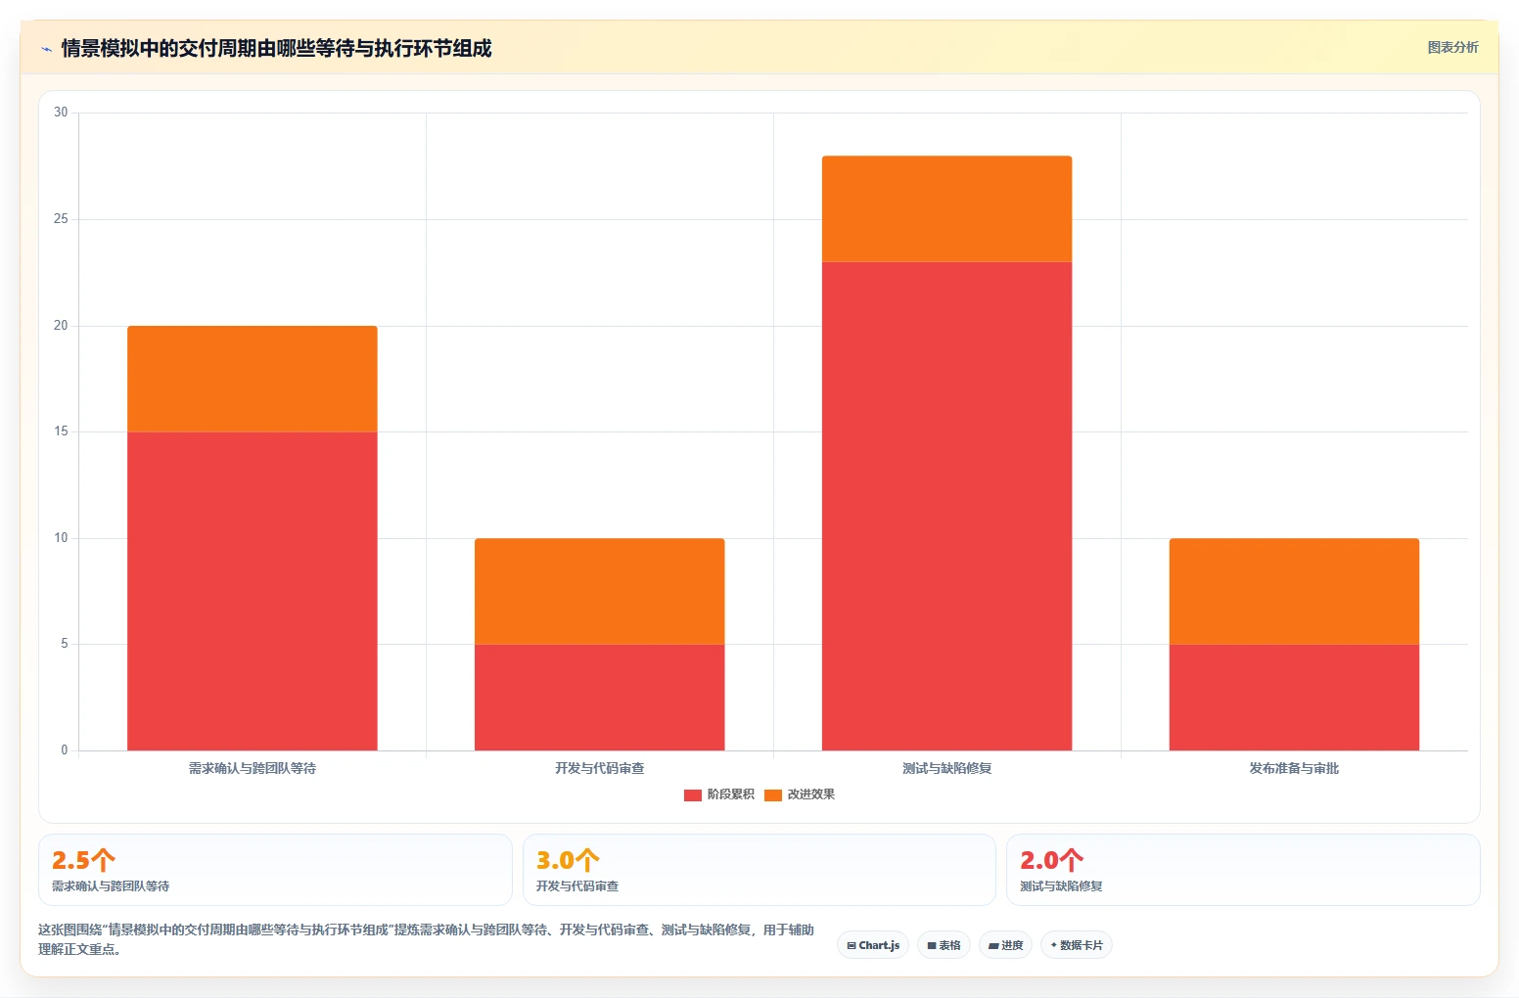Screen dimensions: 1519x998
Task: Click the red bar for 需求确认与跨团队等待
Action: pos(253,591)
